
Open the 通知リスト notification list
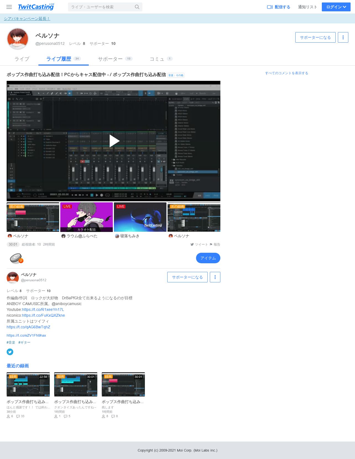[x=307, y=7]
